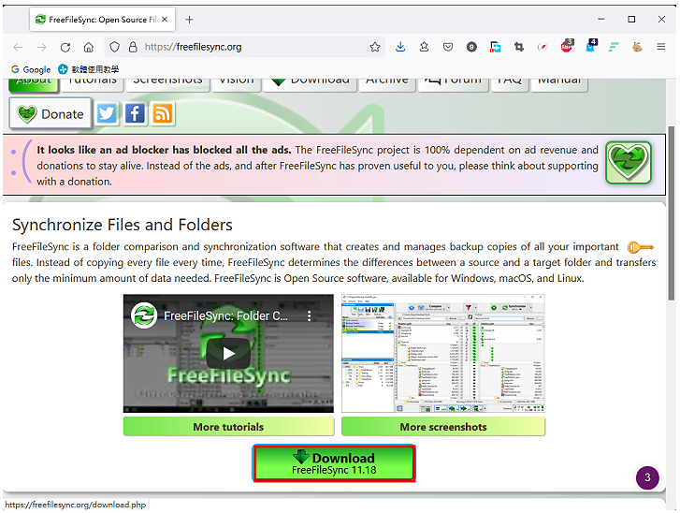Bookmark this page with the star
Screen dimensions: 680x513
pos(375,47)
